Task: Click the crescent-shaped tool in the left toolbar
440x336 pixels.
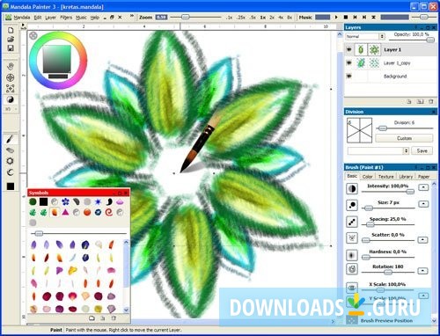Action: (10, 172)
